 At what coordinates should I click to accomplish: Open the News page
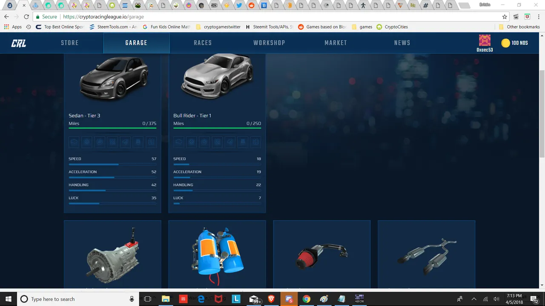coord(402,43)
